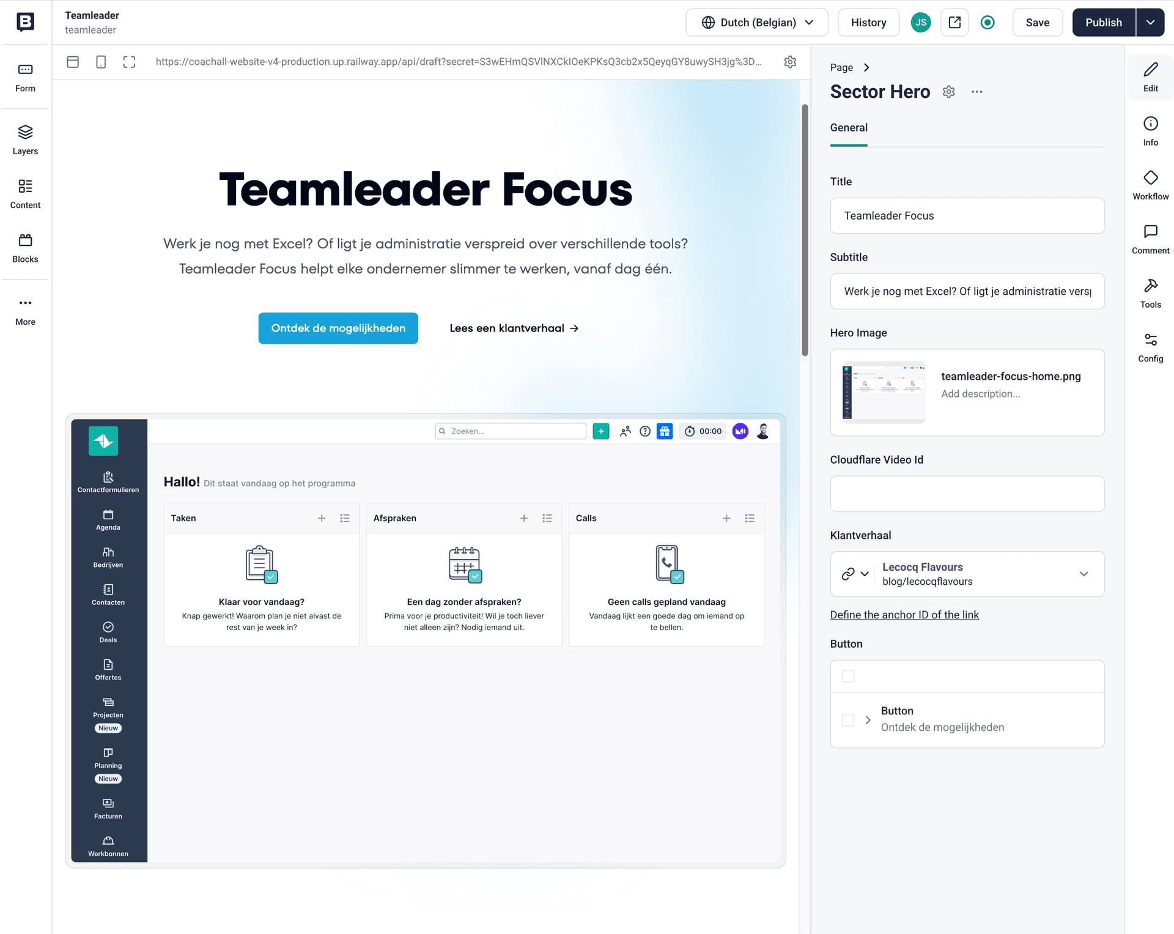Switch to desktop preview view icon
The height and width of the screenshot is (934, 1174).
point(73,62)
